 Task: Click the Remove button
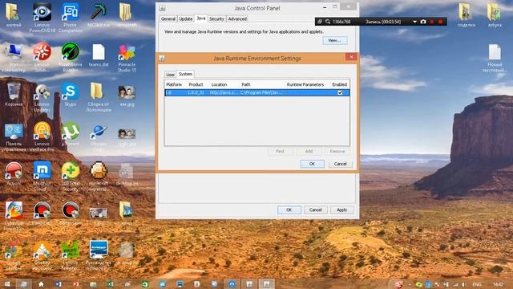point(337,152)
